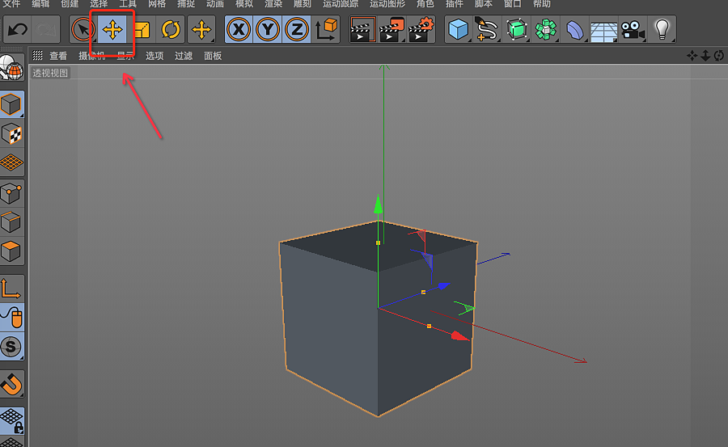728x447 pixels.
Task: Open the 文件 menu
Action: (x=11, y=4)
